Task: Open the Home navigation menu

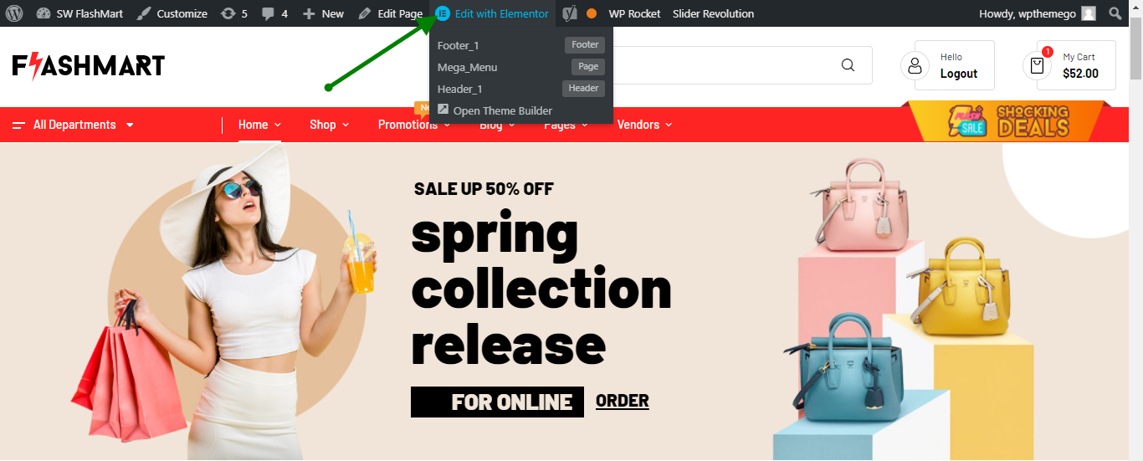Action: 259,125
